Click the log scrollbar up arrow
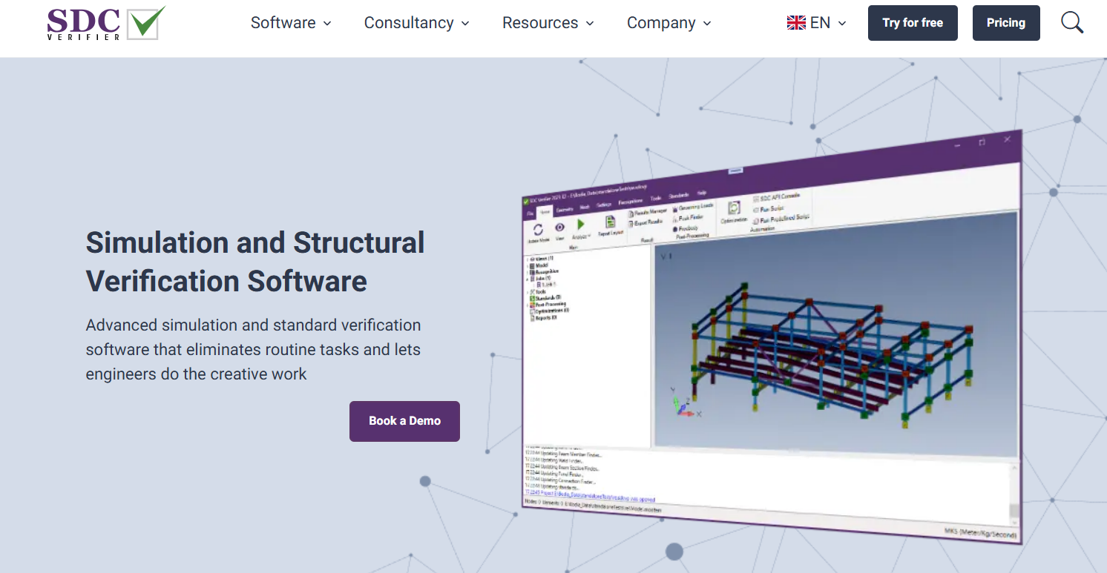Image resolution: width=1107 pixels, height=573 pixels. click(x=1014, y=468)
